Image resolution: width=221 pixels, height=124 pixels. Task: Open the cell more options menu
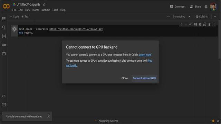214,24
